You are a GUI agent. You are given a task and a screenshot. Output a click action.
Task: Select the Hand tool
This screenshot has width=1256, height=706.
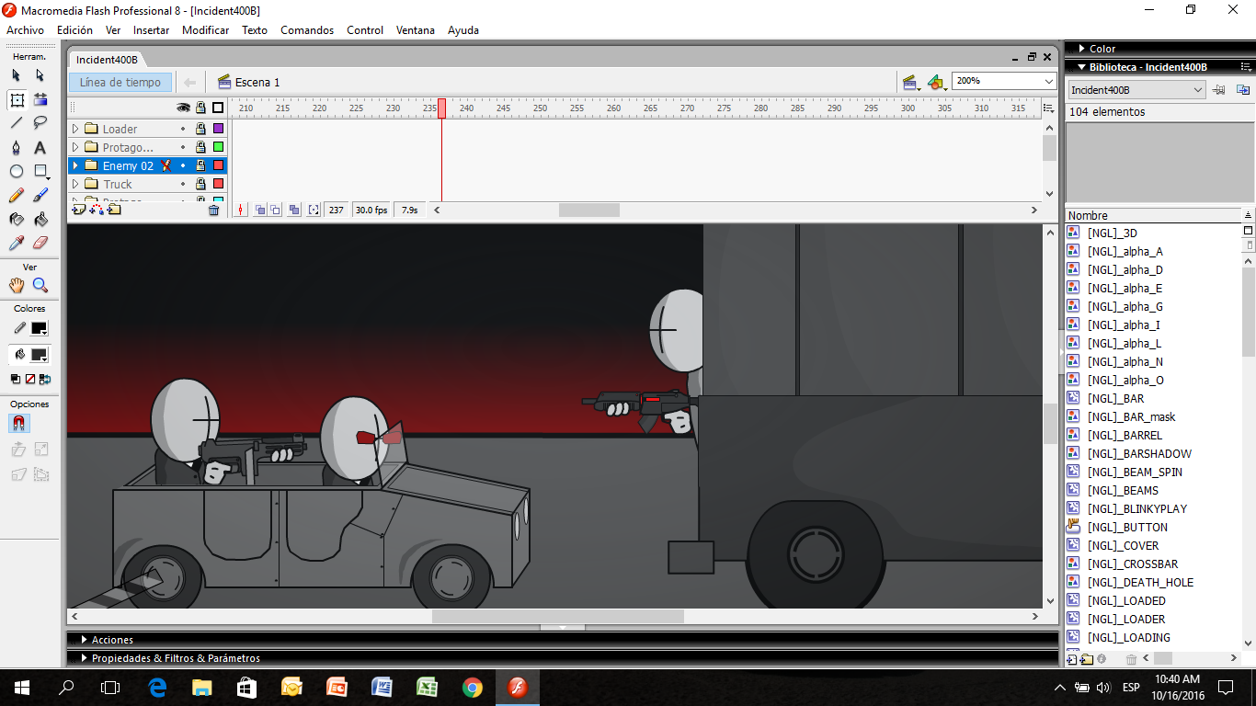(x=17, y=285)
